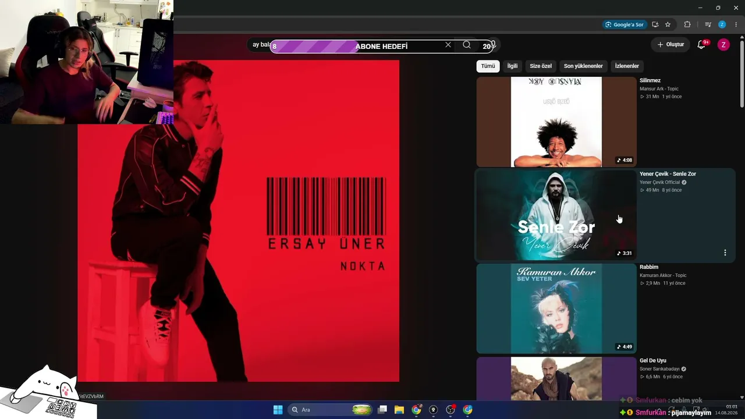Choose the İzlenenler filter chip

point(627,66)
